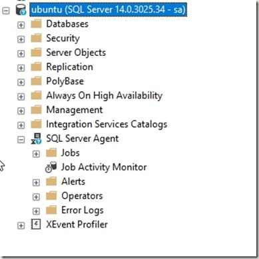Click the Databases folder icon

(x=36, y=24)
